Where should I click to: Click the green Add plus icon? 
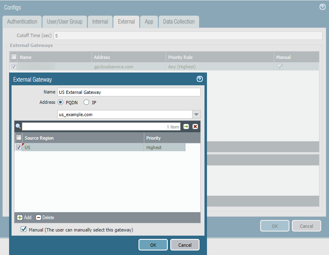tap(20, 218)
